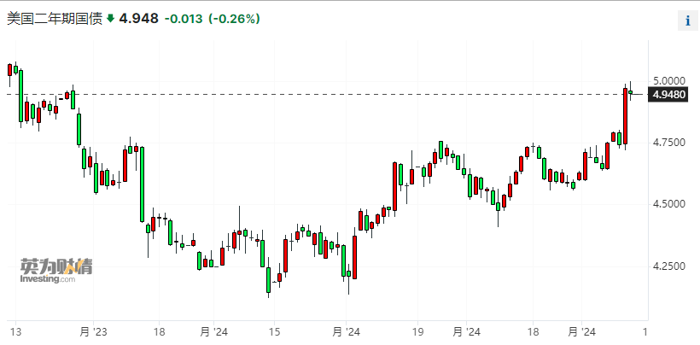The width and height of the screenshot is (700, 345).
Task: Click the (-0.26%) percentage change
Action: [x=235, y=19]
